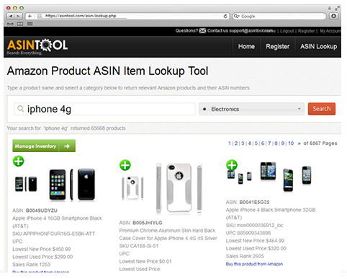Click the next pages arrow in pagination
Viewport: 347px width, 279px height.
coord(299,143)
